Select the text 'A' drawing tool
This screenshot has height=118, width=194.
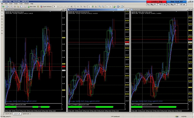(78, 7)
